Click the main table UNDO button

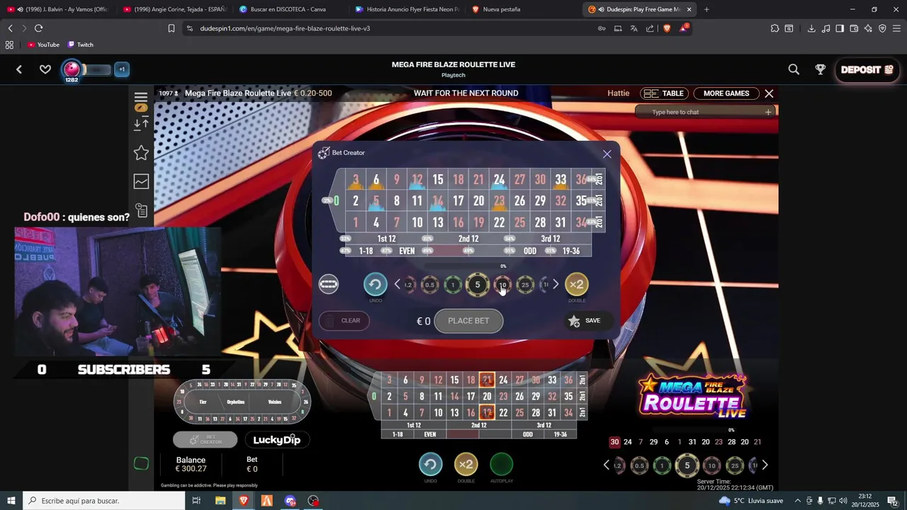click(x=430, y=465)
